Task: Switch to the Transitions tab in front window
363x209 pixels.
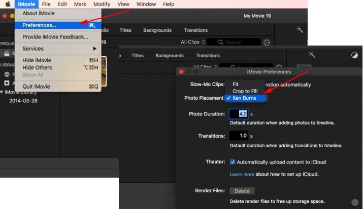Action: point(208,56)
